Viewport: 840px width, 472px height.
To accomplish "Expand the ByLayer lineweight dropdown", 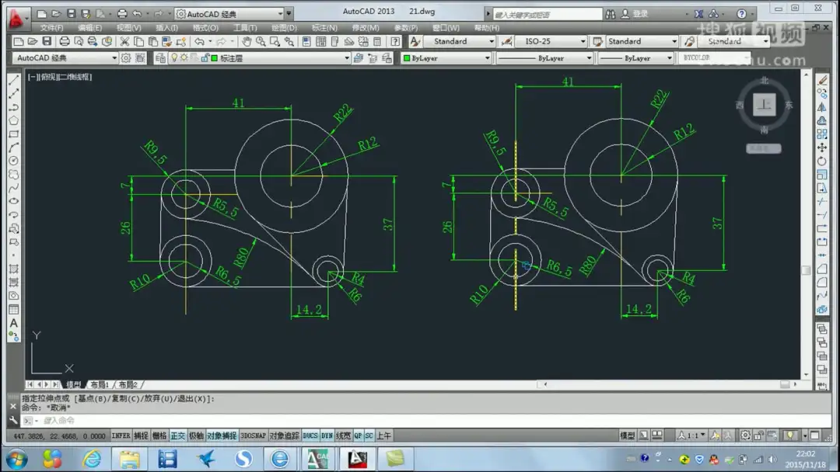I will [669, 57].
